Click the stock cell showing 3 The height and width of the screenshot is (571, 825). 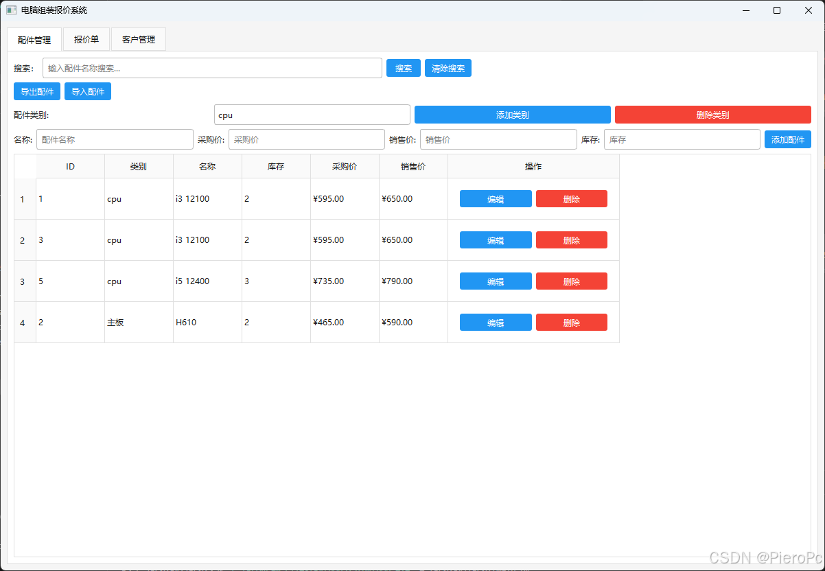point(276,281)
